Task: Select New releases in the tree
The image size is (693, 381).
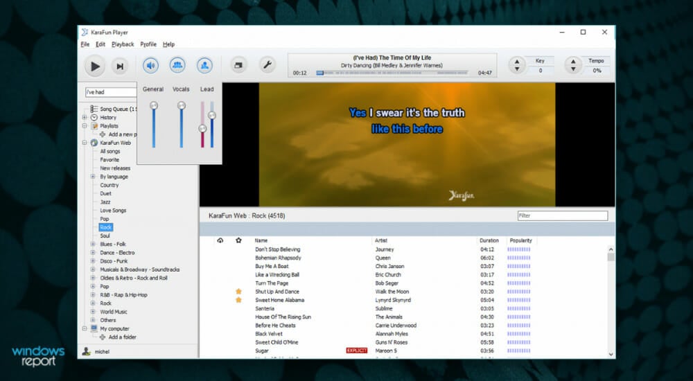Action: (x=115, y=168)
